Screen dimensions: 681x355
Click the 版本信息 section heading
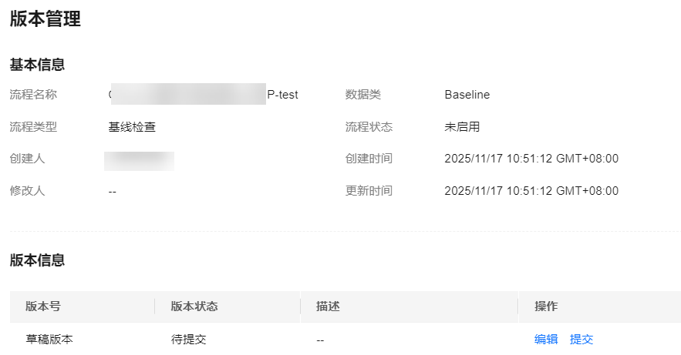pyautogui.click(x=37, y=260)
